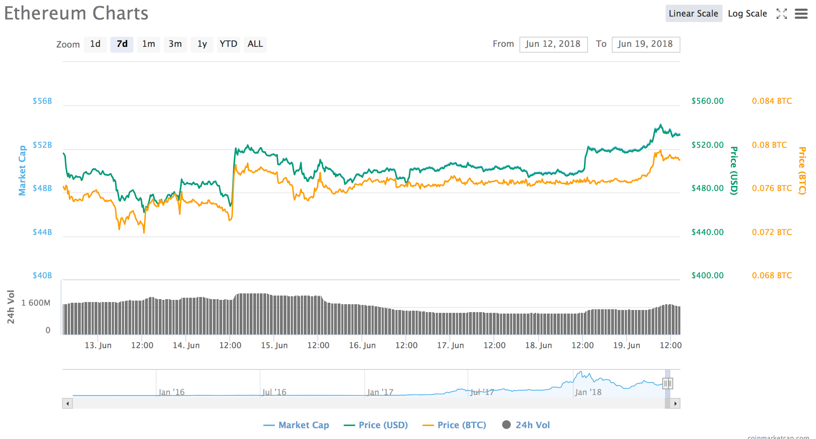This screenshot has height=439, width=816.
Task: Click the To date field
Action: [x=645, y=44]
